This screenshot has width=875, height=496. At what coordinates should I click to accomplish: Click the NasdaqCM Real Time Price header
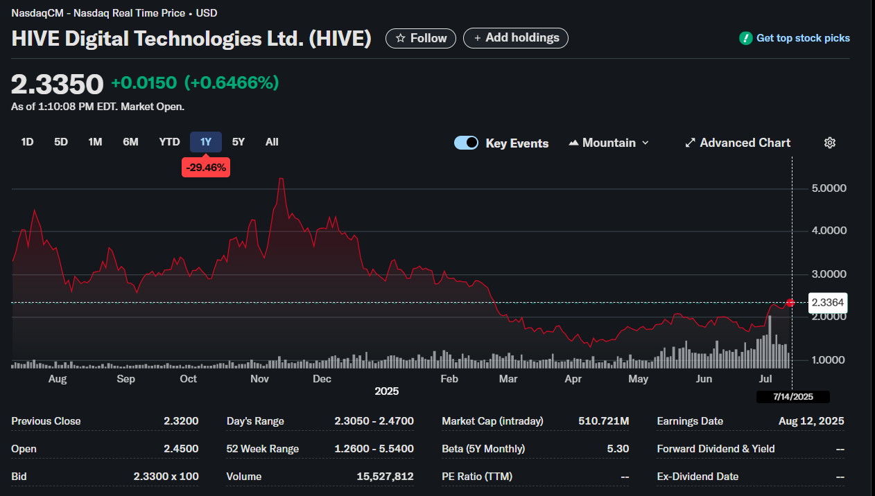click(x=114, y=13)
